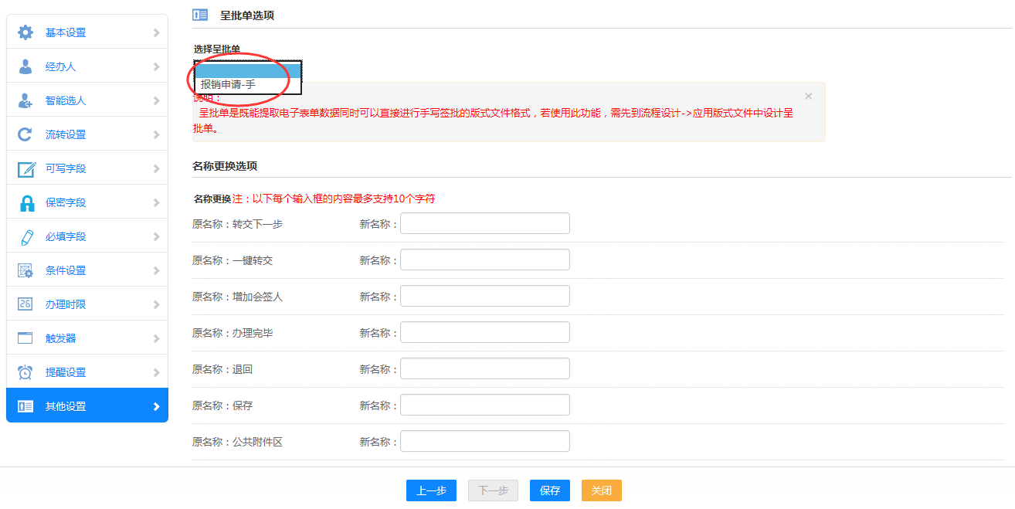Viewport: 1015px width, 509px height.
Task: Open the 其他设置 sidebar item
Action: (x=87, y=406)
